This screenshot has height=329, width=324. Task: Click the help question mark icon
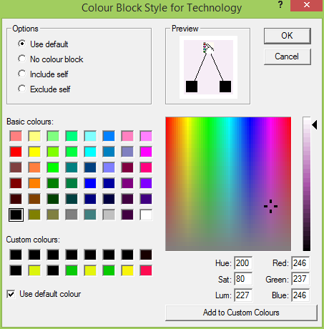pyautogui.click(x=280, y=4)
